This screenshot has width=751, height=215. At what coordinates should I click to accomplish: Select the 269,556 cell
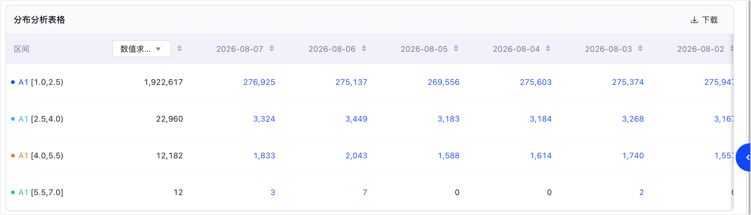coord(443,82)
